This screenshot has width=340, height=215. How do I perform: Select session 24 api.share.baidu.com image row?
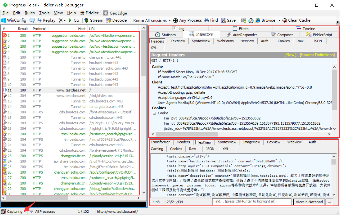tap(71, 161)
